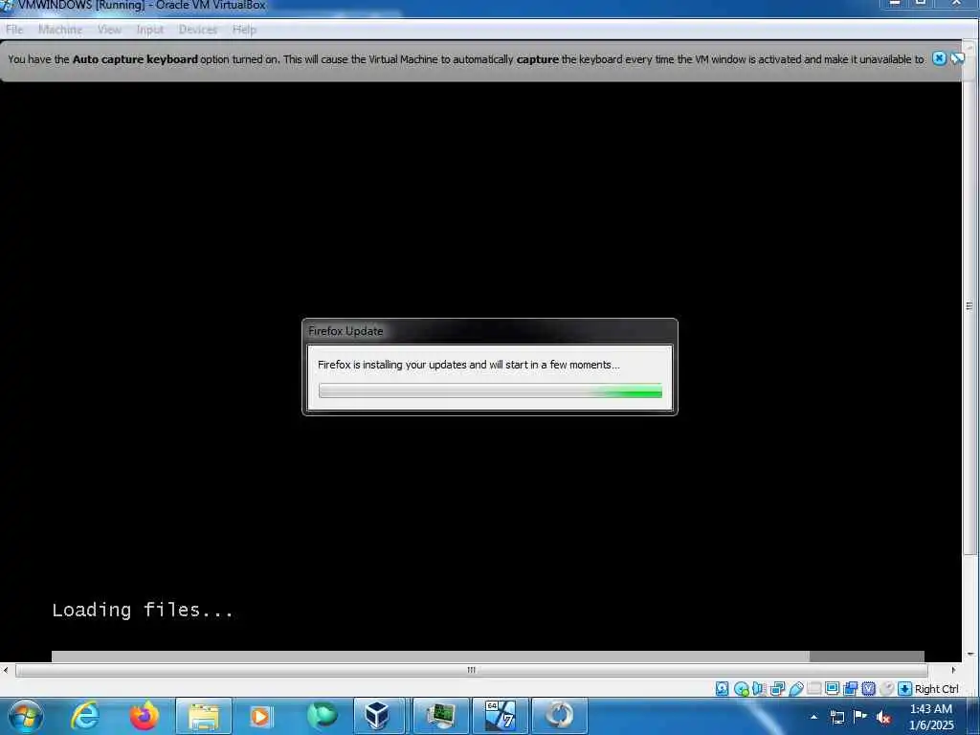Click the horizontal scrollbar right arrow

[953, 670]
